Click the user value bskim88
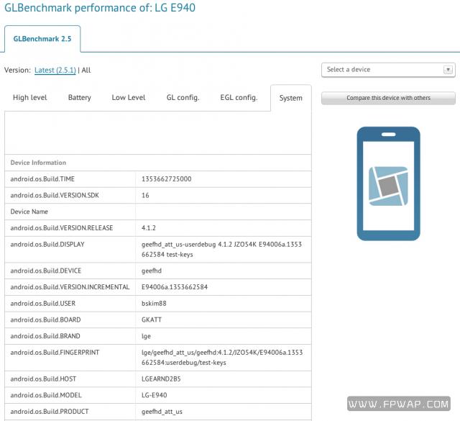 click(x=154, y=304)
